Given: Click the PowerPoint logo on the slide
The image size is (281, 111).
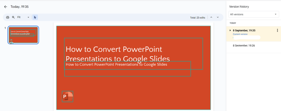Looking at the screenshot, I should point(68,96).
